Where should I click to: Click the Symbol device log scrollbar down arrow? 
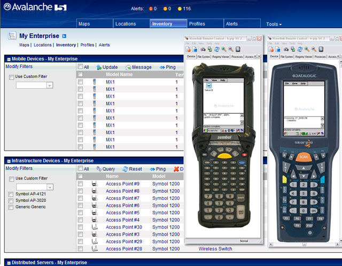[x=242, y=123]
